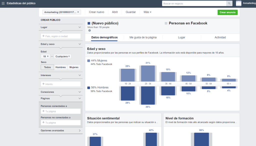Click the plus icon in the Lugar field

(43, 36)
